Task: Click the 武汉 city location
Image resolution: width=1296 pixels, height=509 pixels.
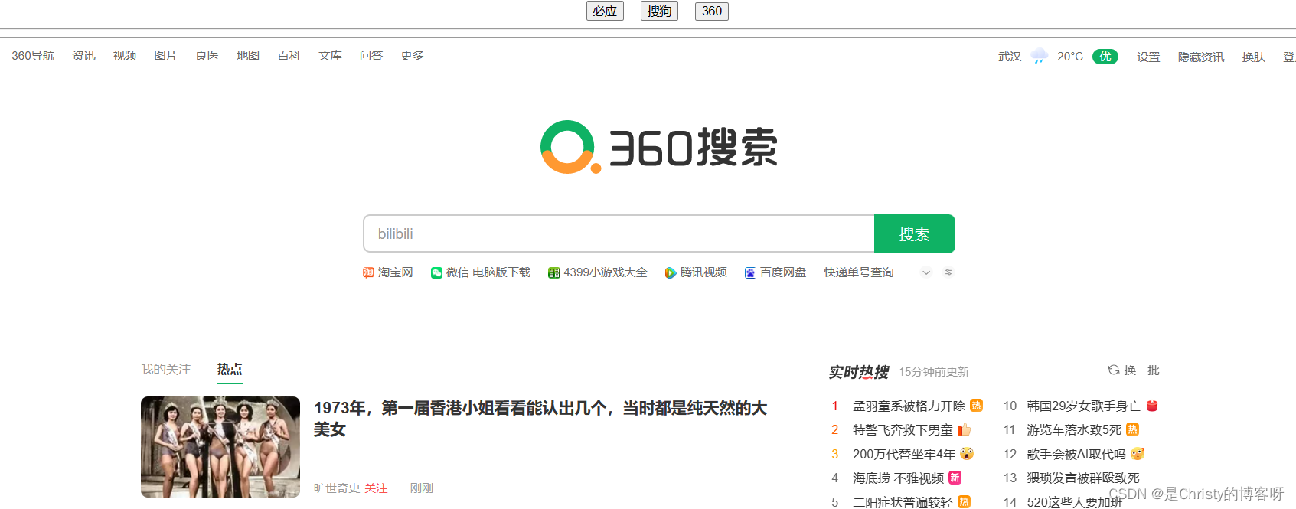Action: 1010,57
